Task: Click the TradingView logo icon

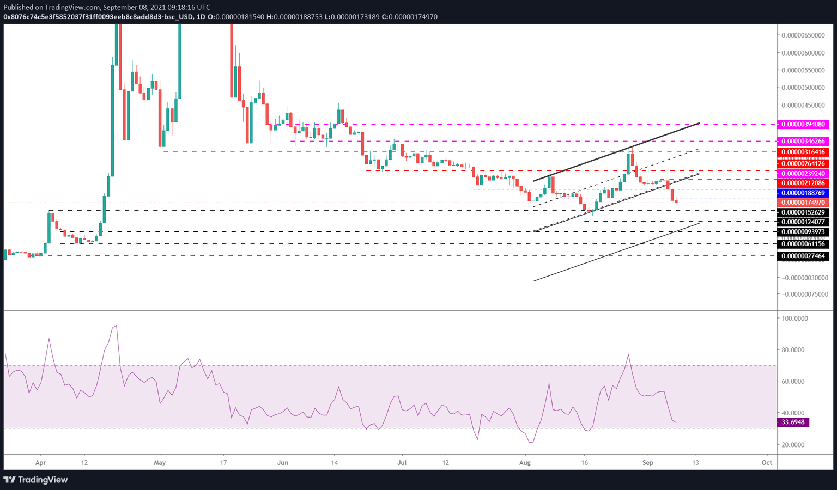Action: click(9, 480)
